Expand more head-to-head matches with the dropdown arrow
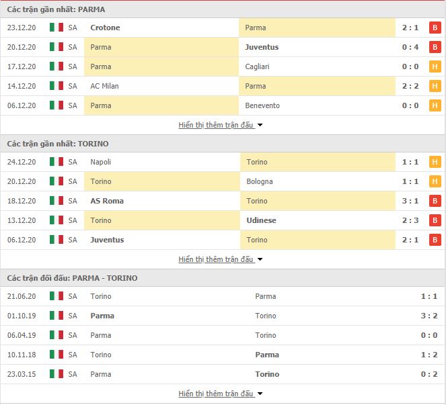This screenshot has height=405, width=446. tap(260, 394)
